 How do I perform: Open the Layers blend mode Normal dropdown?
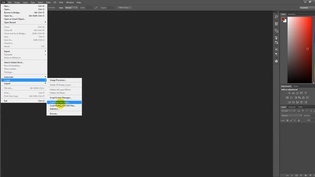tap(291, 116)
